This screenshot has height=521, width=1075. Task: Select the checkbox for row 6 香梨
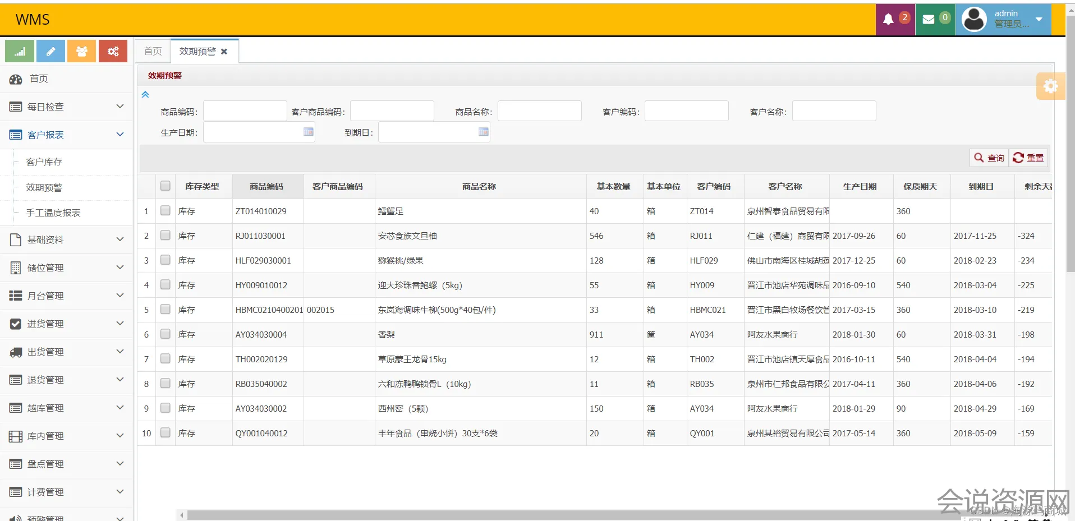pyautogui.click(x=166, y=334)
